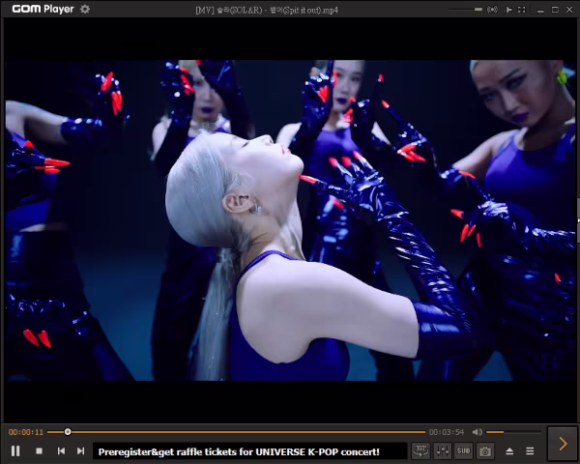The image size is (580, 464).
Task: Pause the playing video
Action: 15,451
